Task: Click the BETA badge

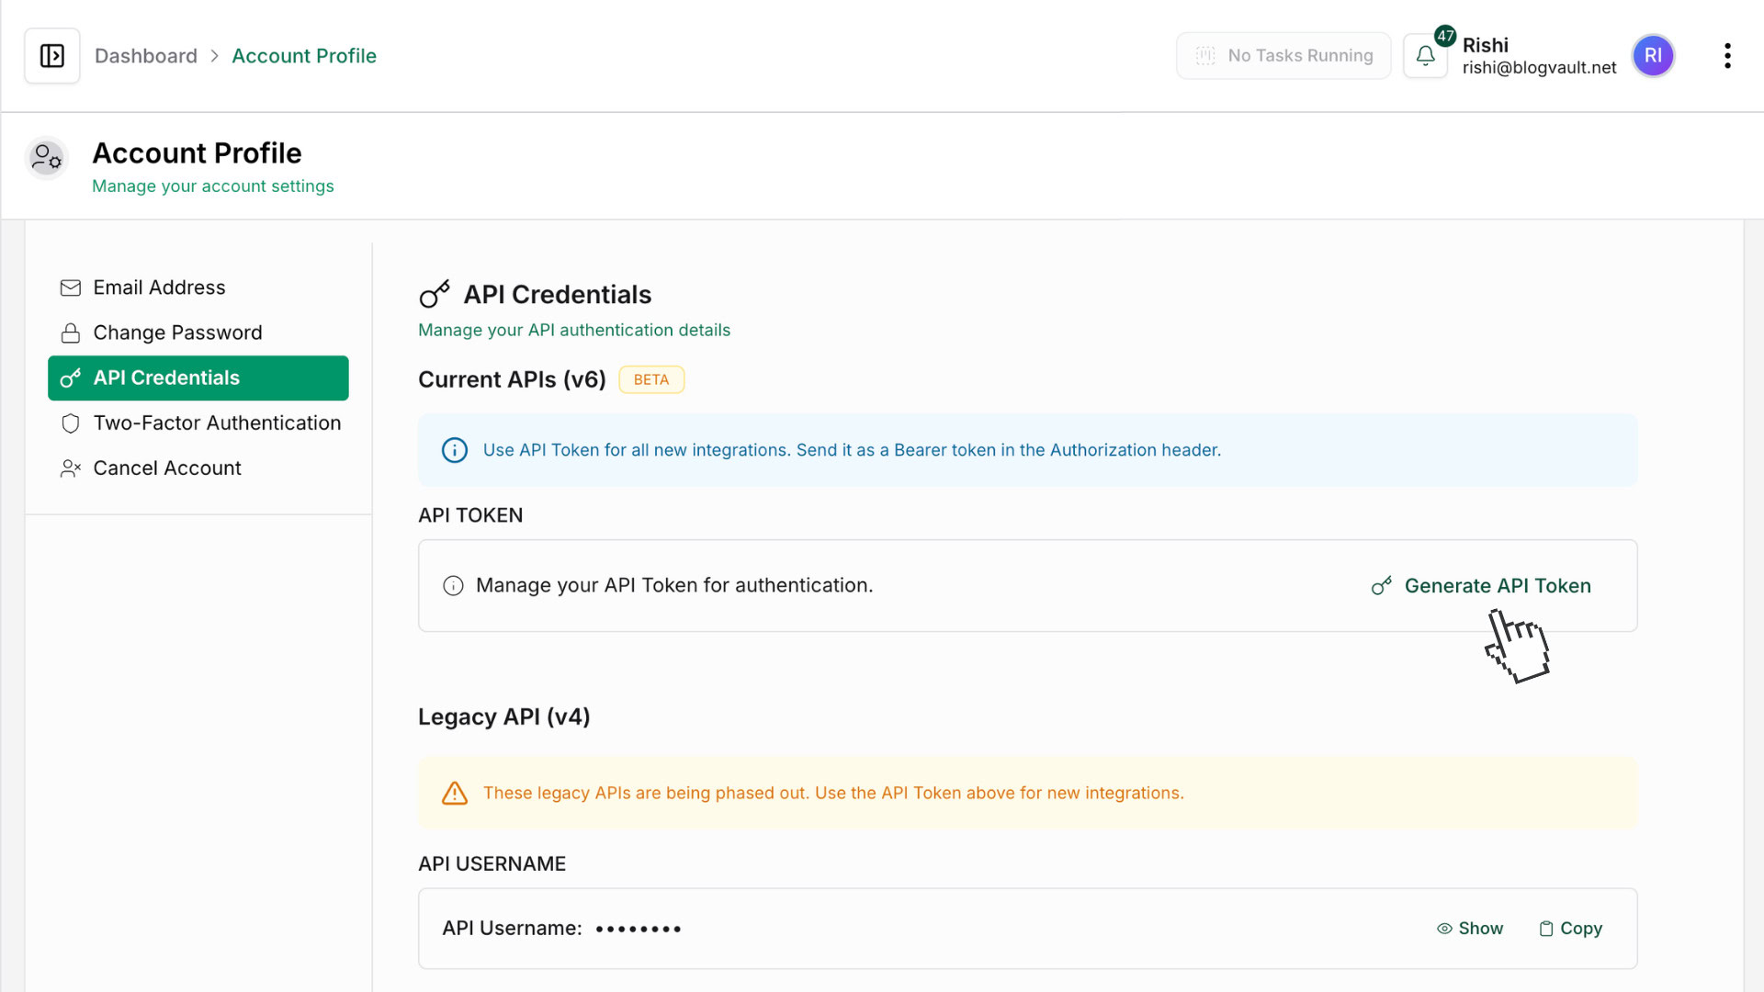Action: (651, 379)
